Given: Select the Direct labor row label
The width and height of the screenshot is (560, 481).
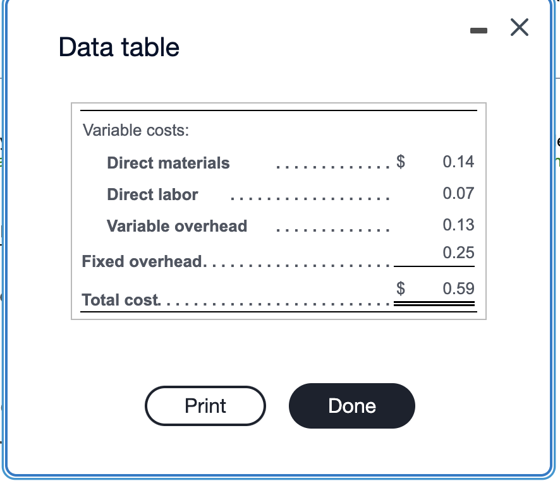Looking at the screenshot, I should point(152,194).
